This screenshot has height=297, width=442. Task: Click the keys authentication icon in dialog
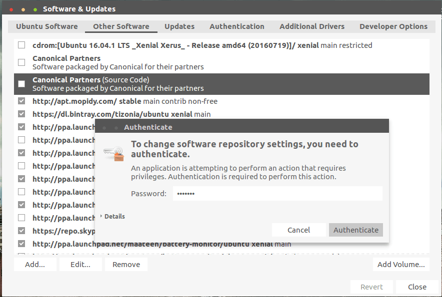pyautogui.click(x=114, y=154)
